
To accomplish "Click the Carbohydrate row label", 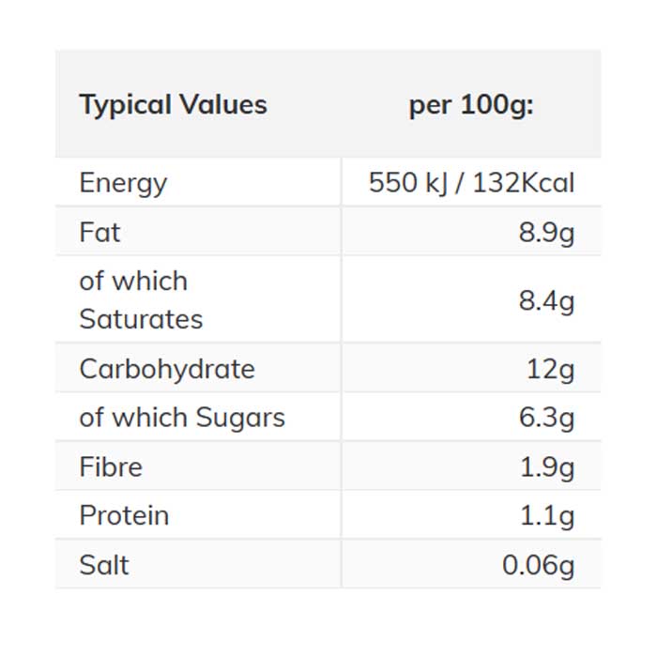I will [x=167, y=369].
